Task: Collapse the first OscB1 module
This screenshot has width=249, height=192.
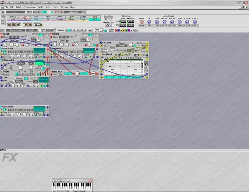Action: click(1, 34)
